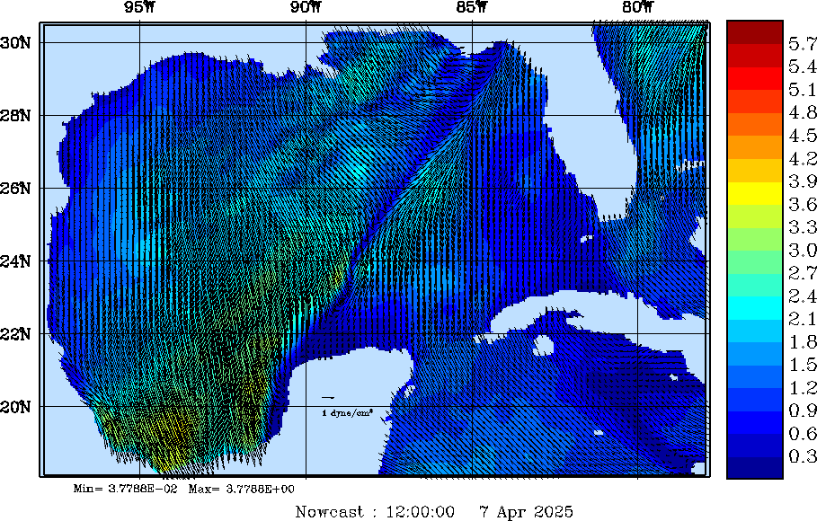Image resolution: width=817 pixels, height=521 pixels.
Task: Click the 3.0 colorbar label
Action: tap(803, 250)
